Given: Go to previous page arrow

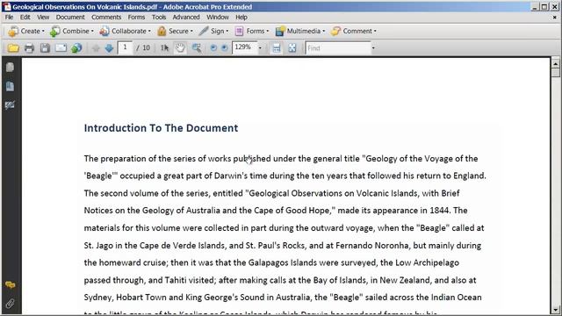Looking at the screenshot, I should (x=96, y=48).
